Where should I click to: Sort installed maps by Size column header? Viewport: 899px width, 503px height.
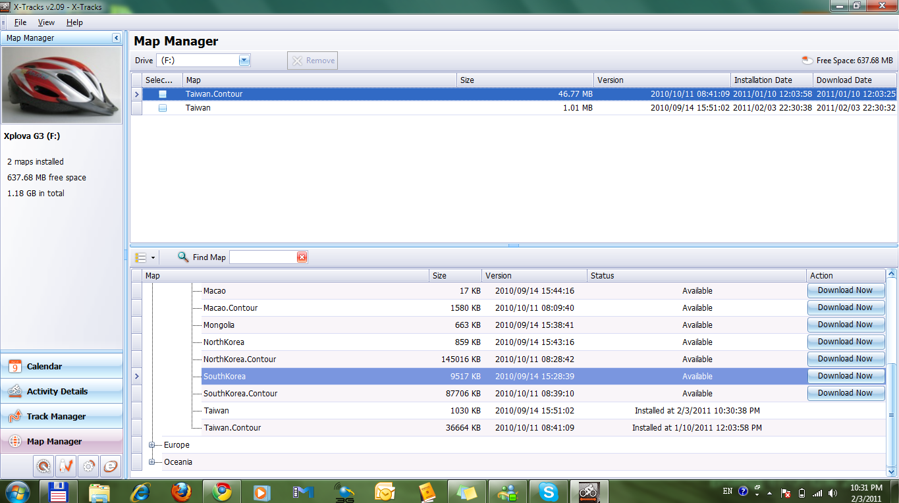(x=525, y=80)
